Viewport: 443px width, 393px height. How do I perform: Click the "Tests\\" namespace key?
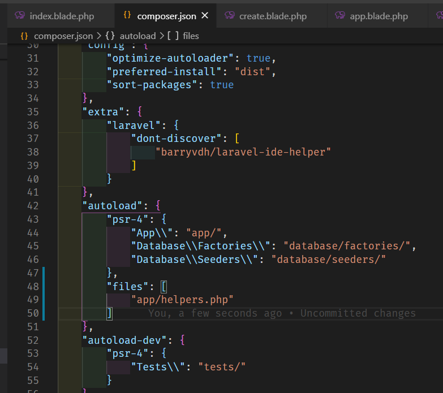click(x=158, y=367)
